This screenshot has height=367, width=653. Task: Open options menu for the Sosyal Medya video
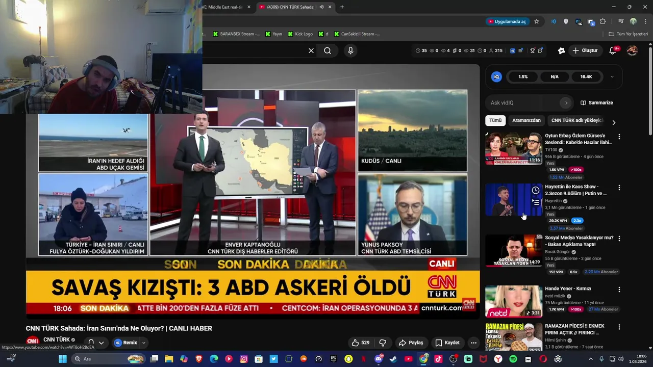click(619, 239)
